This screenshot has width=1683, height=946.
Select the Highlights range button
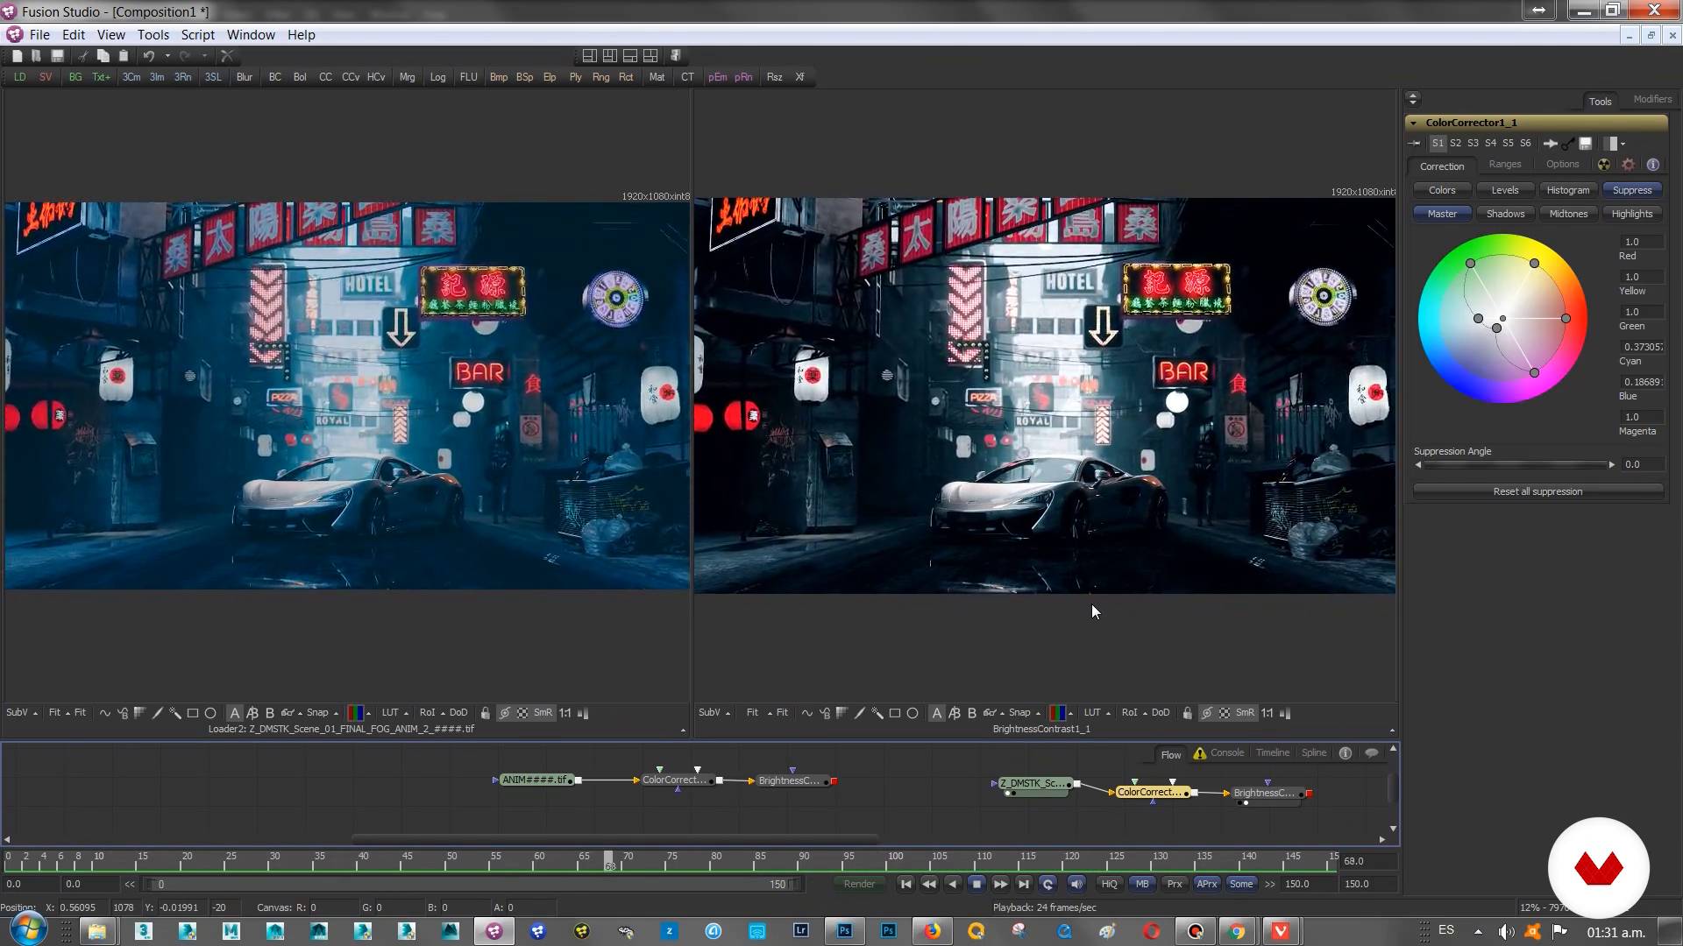[x=1631, y=214]
